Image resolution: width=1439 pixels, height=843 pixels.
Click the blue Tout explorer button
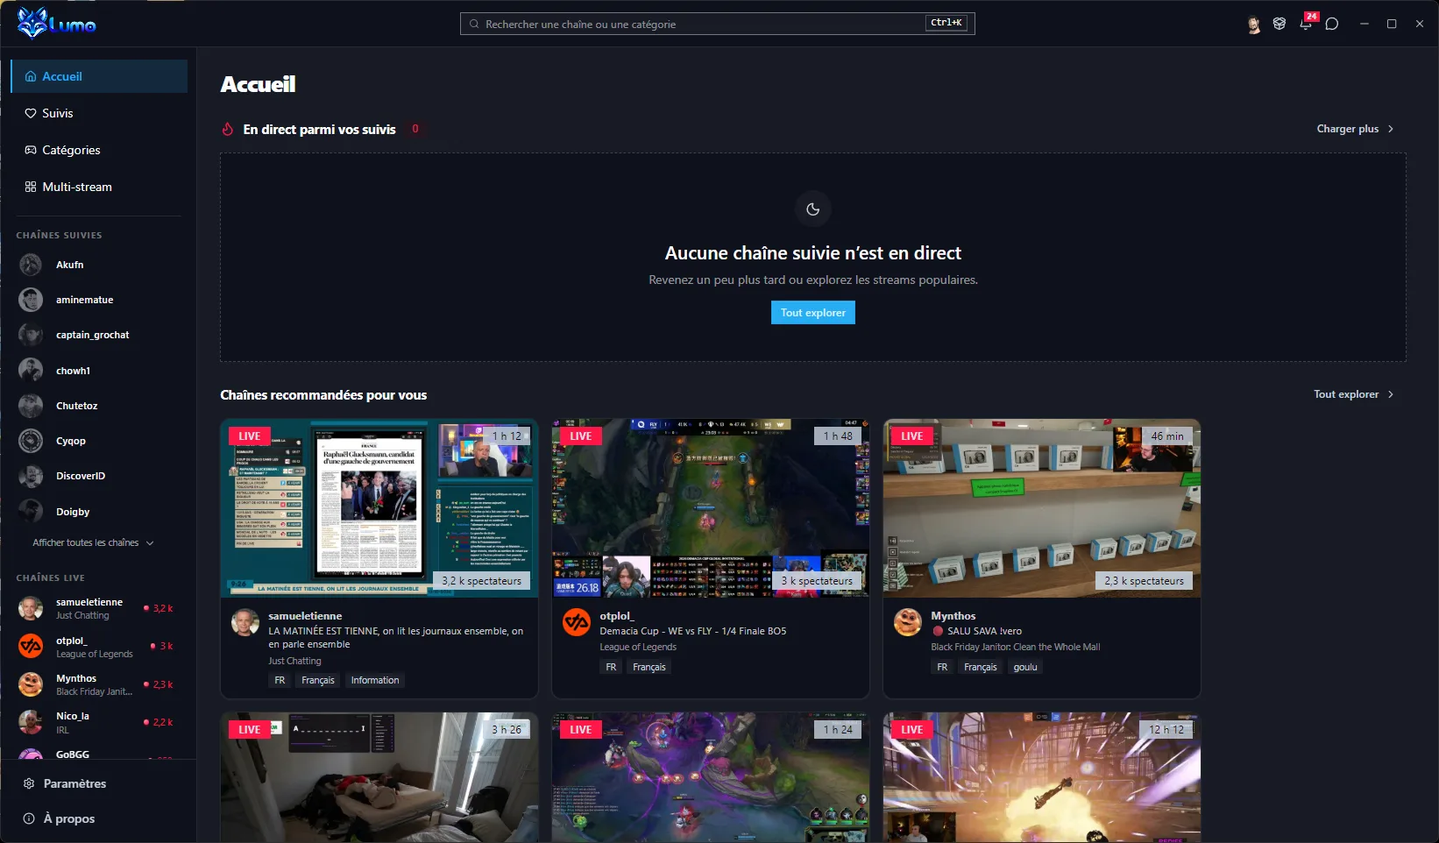pyautogui.click(x=813, y=313)
